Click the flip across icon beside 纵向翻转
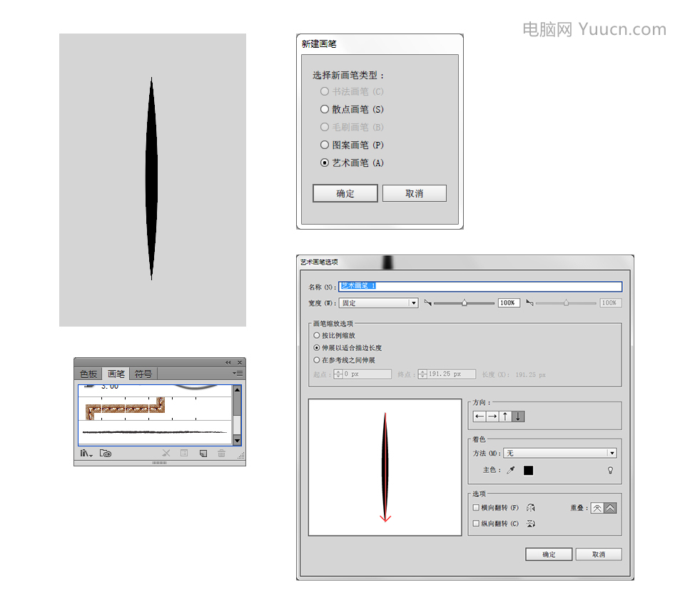Viewport: 685px width, 609px height. 531,523
